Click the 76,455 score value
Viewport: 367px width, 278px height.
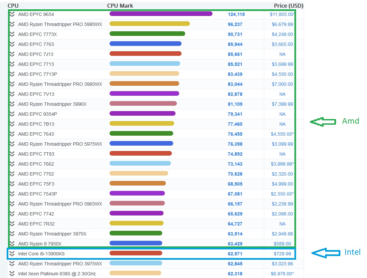tap(235, 134)
